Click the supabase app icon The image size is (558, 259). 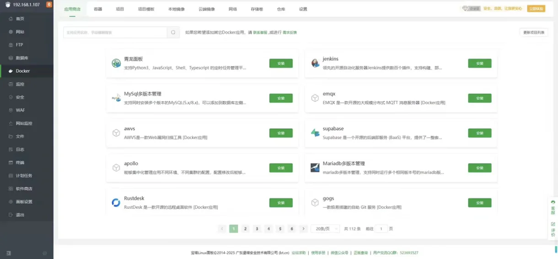pos(315,133)
